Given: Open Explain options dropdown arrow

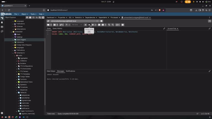Looking at the screenshot, I should (106, 25).
